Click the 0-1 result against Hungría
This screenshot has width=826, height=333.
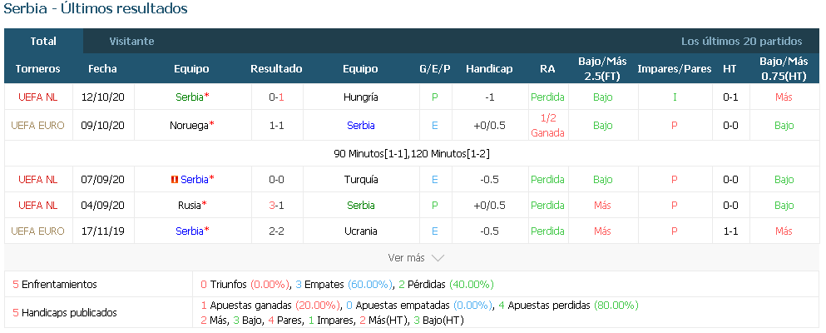pos(276,97)
